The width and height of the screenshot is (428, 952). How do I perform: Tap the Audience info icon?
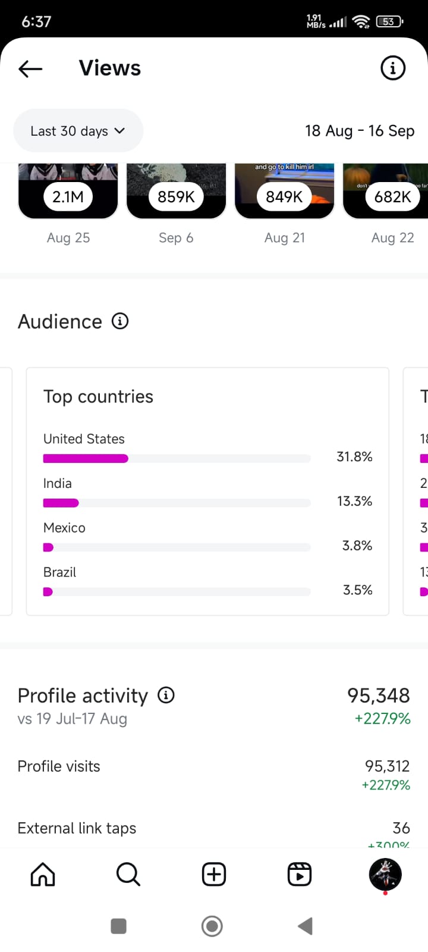pyautogui.click(x=120, y=321)
